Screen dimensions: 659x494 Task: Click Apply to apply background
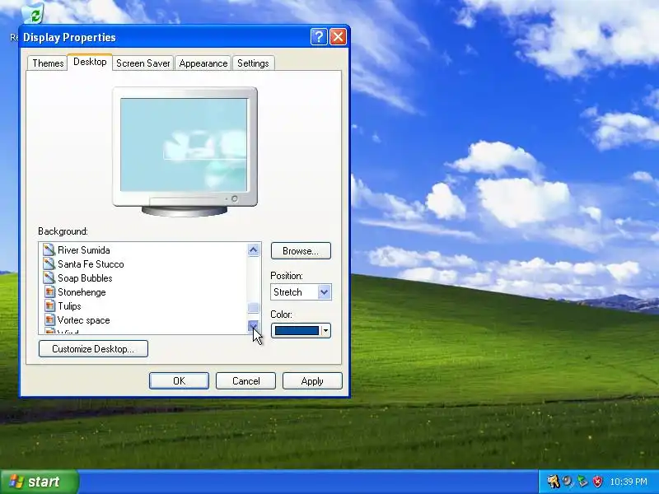(312, 381)
